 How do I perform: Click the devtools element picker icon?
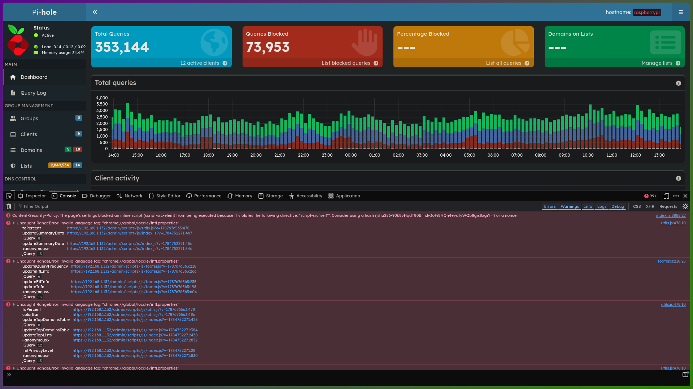(x=9, y=196)
